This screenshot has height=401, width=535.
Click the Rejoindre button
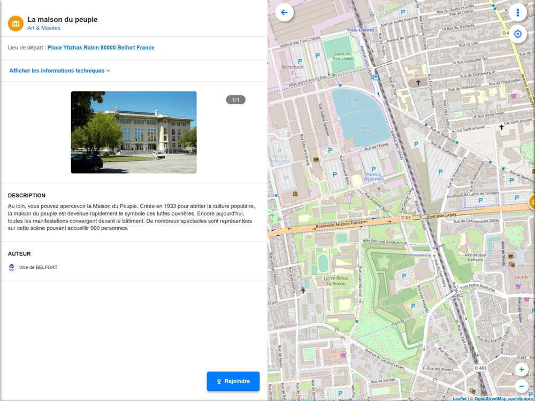[x=233, y=381]
